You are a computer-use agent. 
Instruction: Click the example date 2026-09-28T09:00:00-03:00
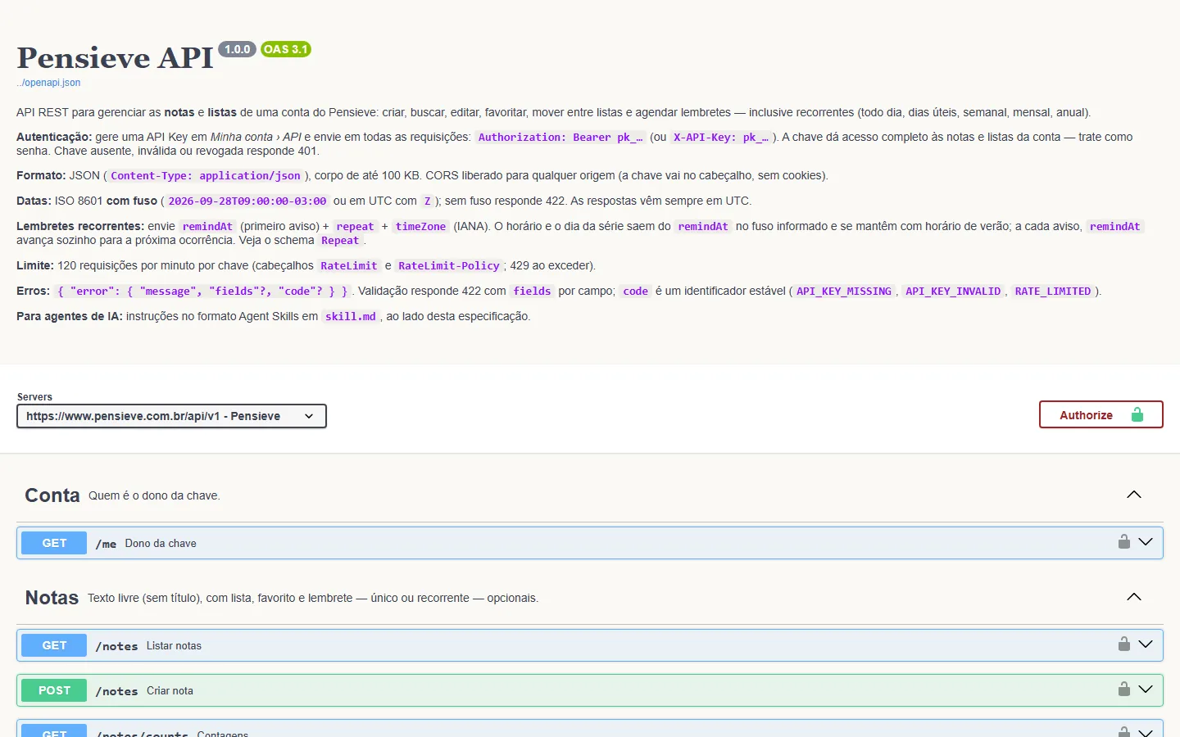[247, 201]
